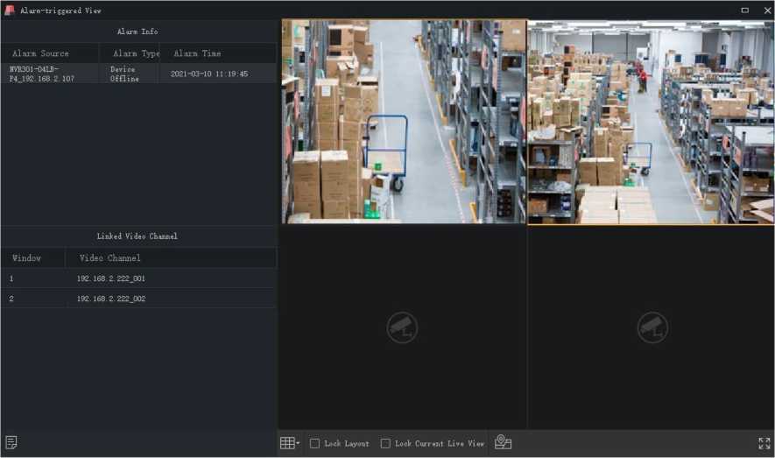Image resolution: width=775 pixels, height=458 pixels.
Task: Close the Alarm-triggered View window
Action: click(x=767, y=11)
